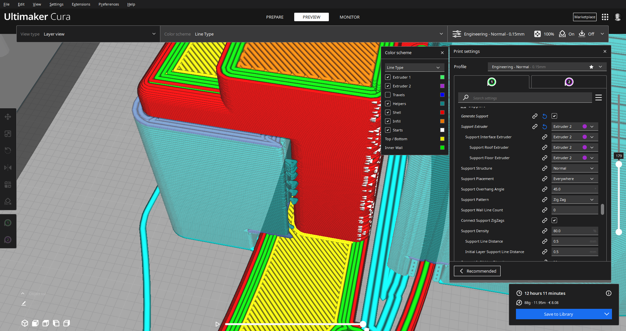The height and width of the screenshot is (331, 626).
Task: Reset the Support Extruder setting
Action: (x=545, y=127)
